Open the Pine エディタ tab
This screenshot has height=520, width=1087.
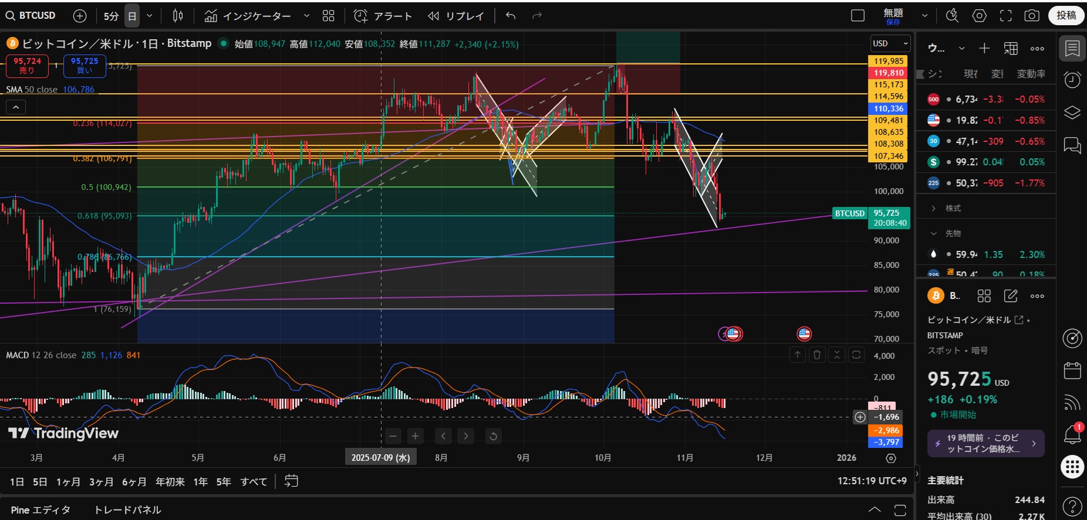pyautogui.click(x=40, y=510)
